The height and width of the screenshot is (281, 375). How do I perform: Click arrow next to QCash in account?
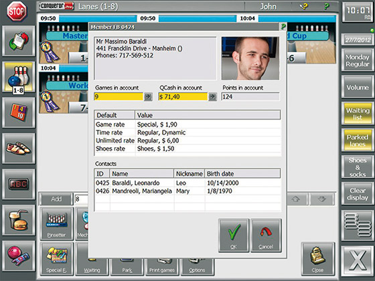point(213,96)
